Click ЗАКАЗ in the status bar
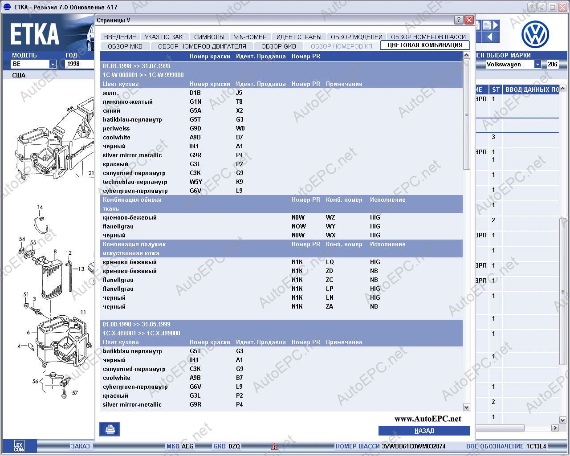Viewport: 570px width, 456px height. 80,446
